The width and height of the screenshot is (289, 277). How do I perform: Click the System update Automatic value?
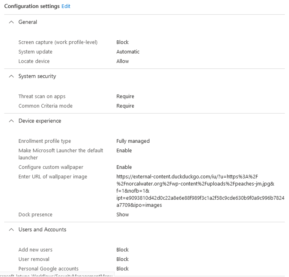[x=128, y=52]
